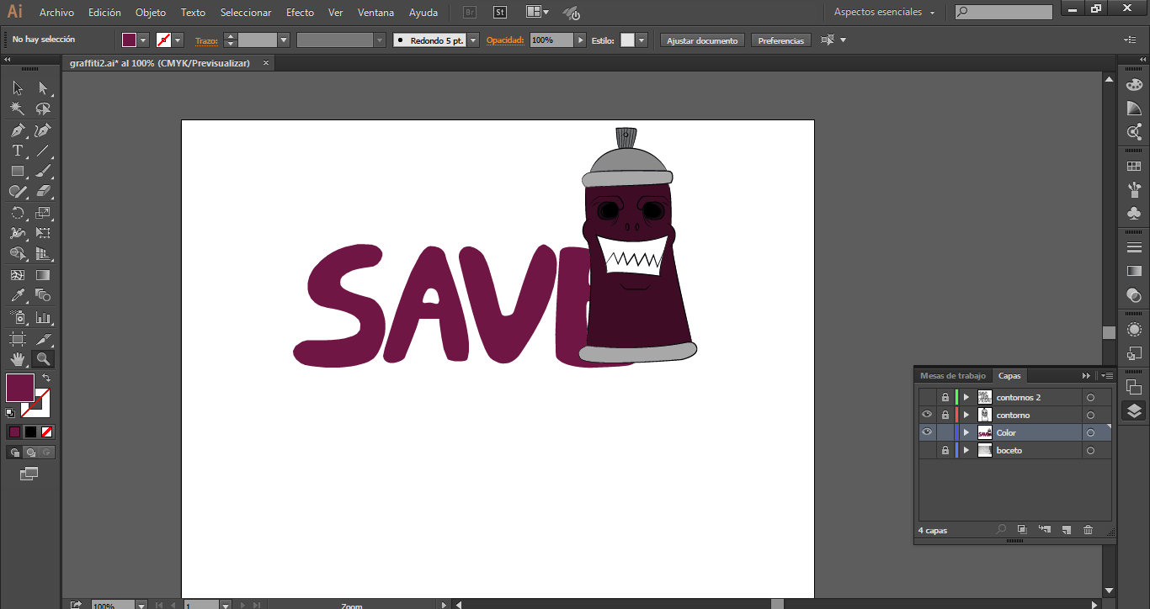Image resolution: width=1150 pixels, height=609 pixels.
Task: Click the Preferencias button
Action: click(x=780, y=40)
